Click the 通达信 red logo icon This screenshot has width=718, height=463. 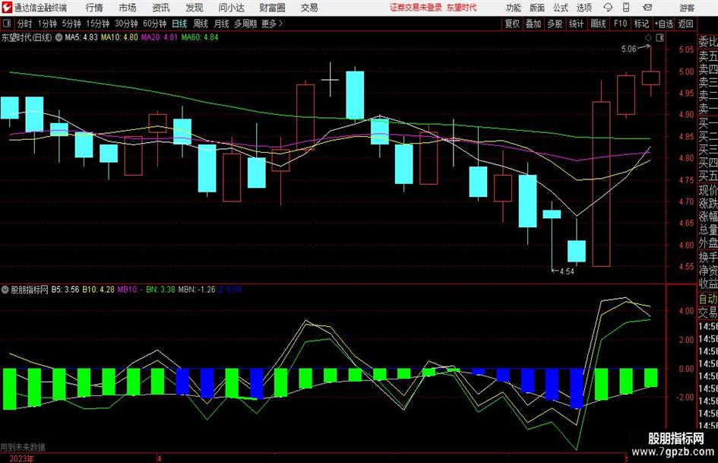coord(6,8)
